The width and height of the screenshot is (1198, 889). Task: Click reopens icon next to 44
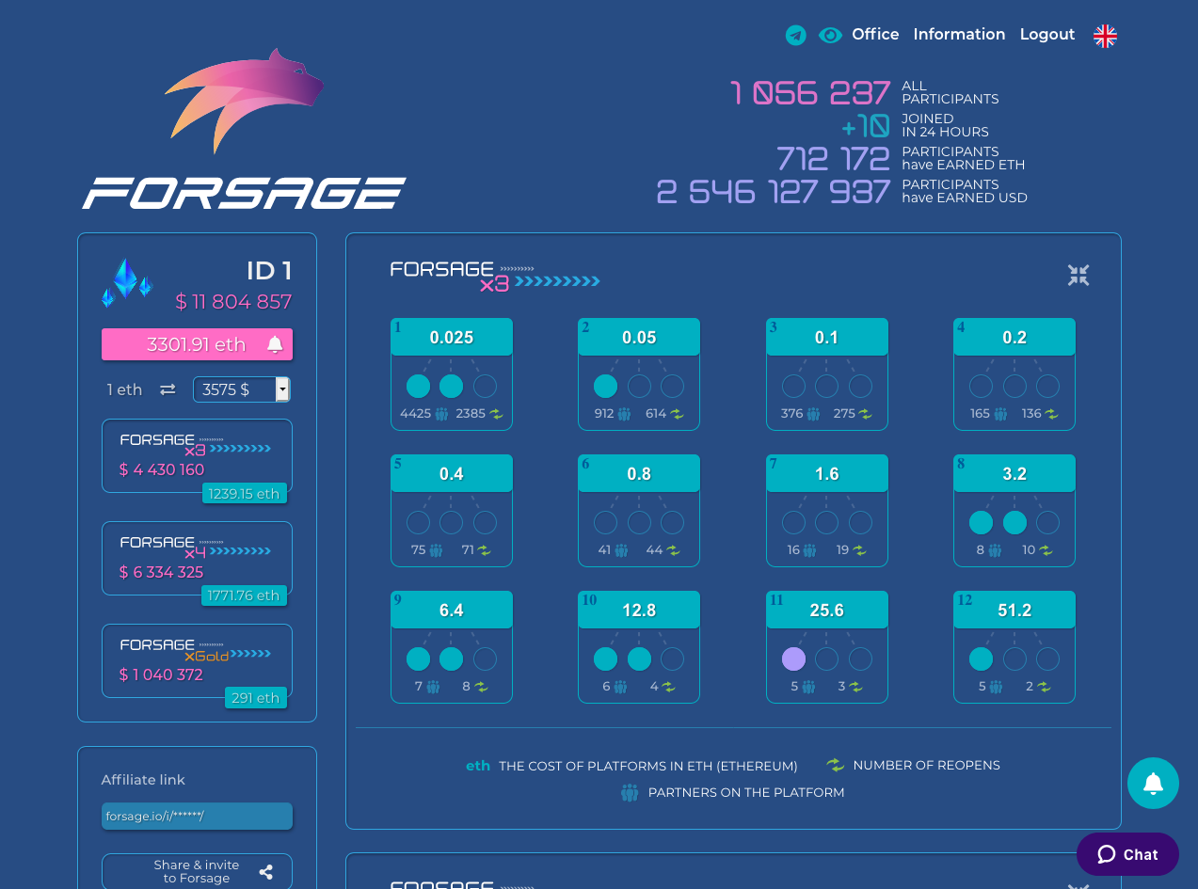pos(674,550)
